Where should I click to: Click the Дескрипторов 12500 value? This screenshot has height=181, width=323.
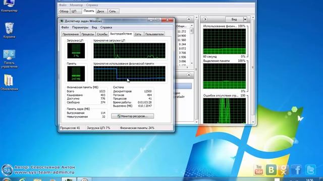pyautogui.click(x=148, y=92)
